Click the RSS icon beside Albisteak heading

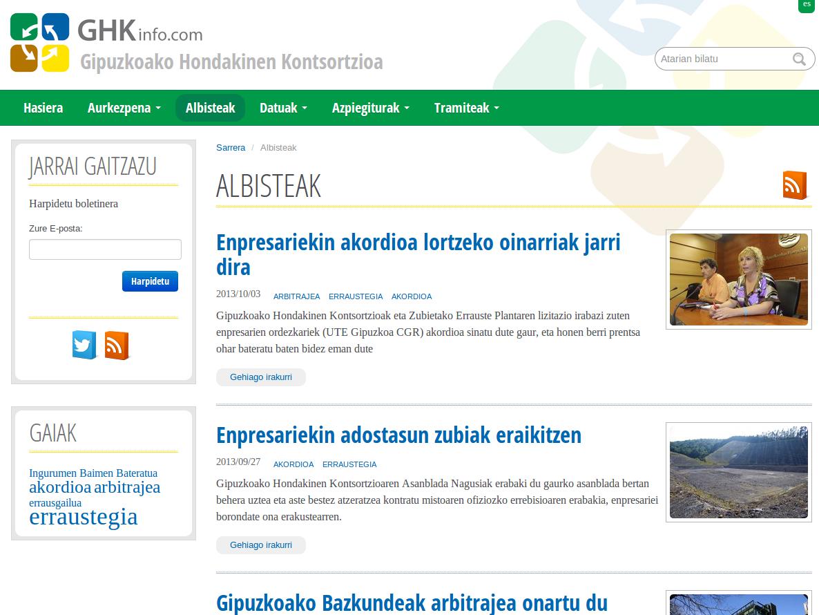(x=794, y=185)
